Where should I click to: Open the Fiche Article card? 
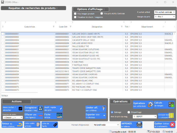pyautogui.click(x=53, y=116)
